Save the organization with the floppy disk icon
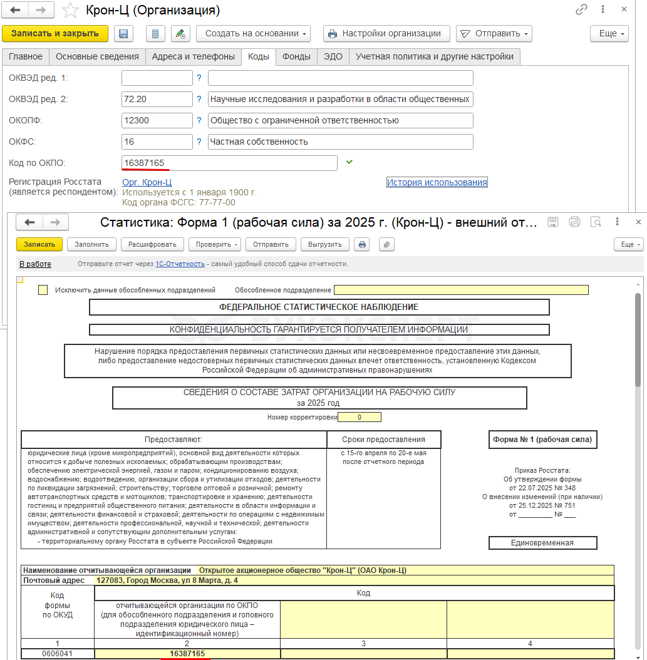This screenshot has height=660, width=647. tap(123, 34)
